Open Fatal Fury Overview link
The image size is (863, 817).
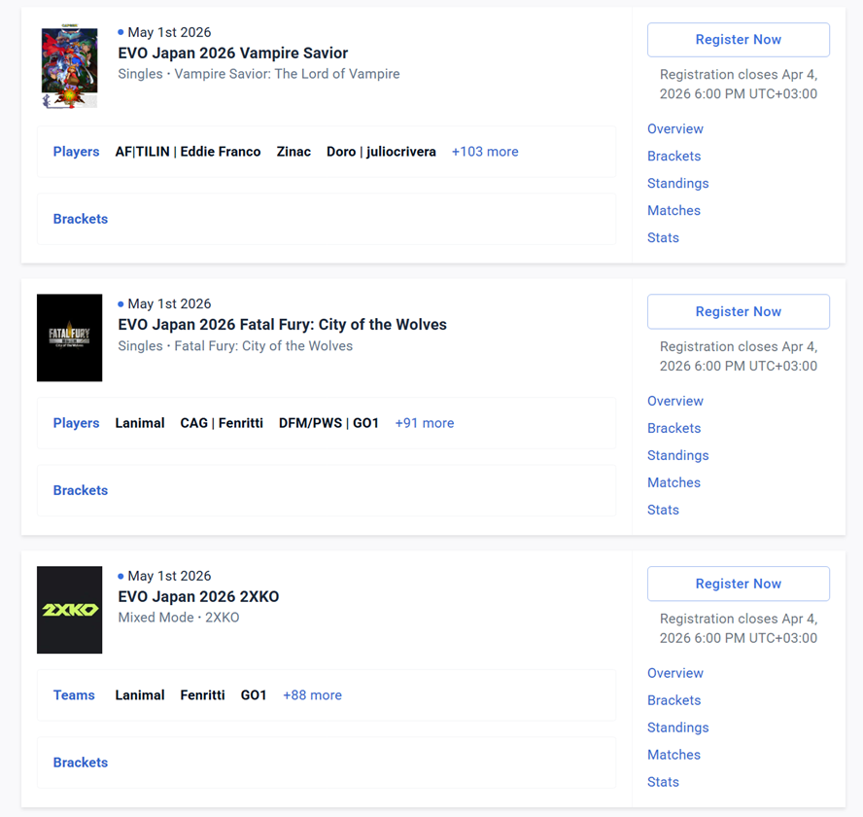click(675, 401)
